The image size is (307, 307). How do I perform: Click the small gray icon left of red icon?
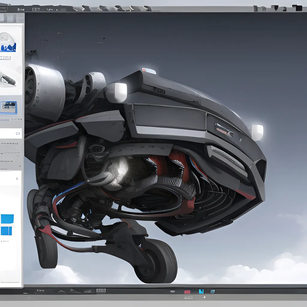pos(173,291)
